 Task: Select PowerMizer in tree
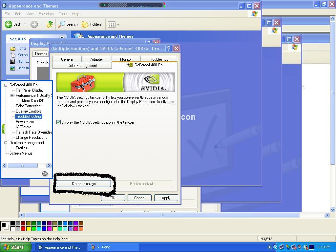25,122
